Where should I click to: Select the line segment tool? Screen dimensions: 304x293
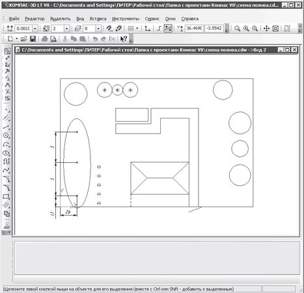tap(7, 128)
